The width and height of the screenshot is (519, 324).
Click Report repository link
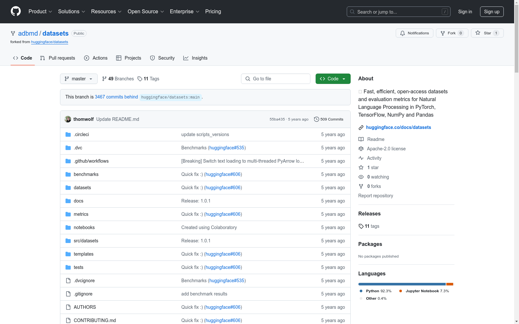point(376,196)
